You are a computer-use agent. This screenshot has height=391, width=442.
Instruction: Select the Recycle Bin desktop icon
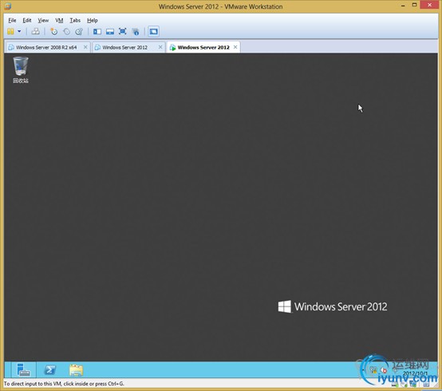click(x=21, y=70)
